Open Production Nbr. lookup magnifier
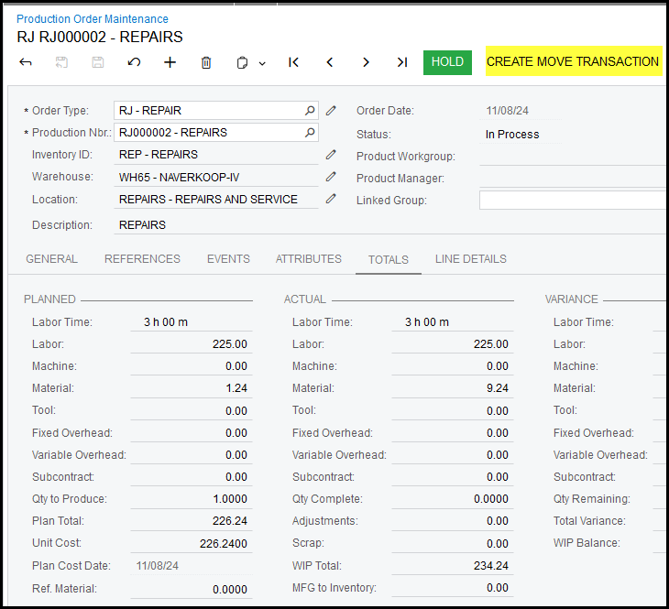The width and height of the screenshot is (669, 609). pos(310,133)
